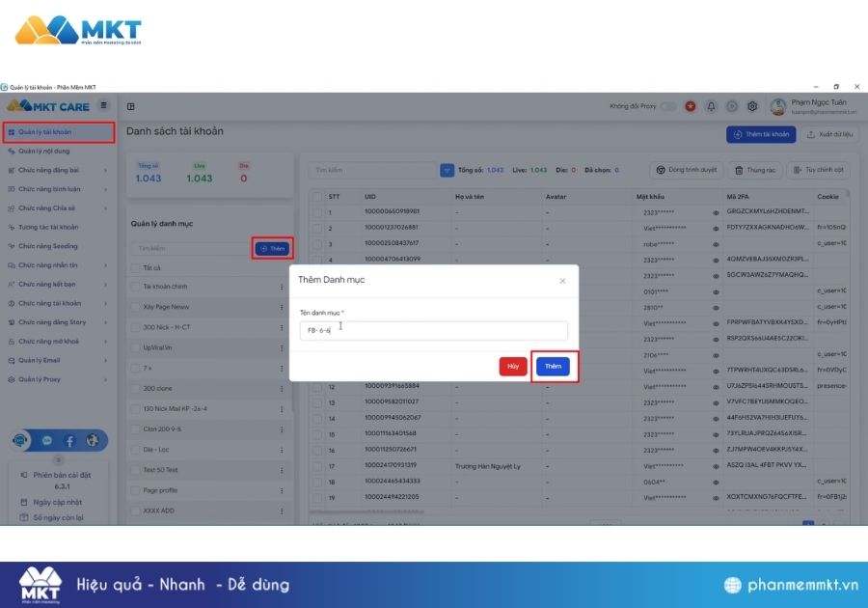The width and height of the screenshot is (868, 608).
Task: Reveal password in first table row
Action: (x=716, y=211)
